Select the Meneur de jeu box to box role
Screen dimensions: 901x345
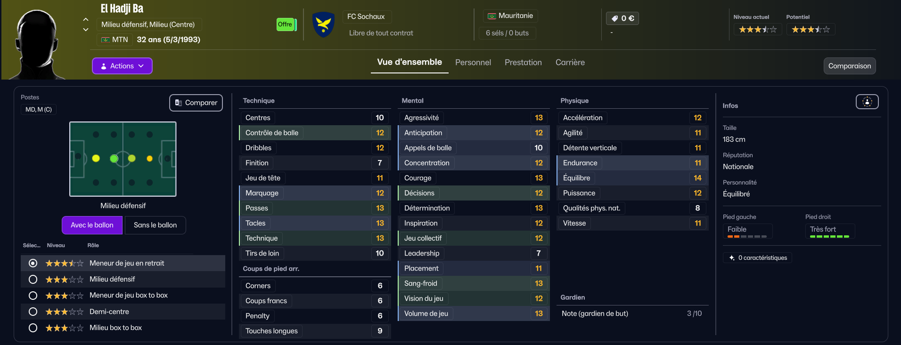33,296
